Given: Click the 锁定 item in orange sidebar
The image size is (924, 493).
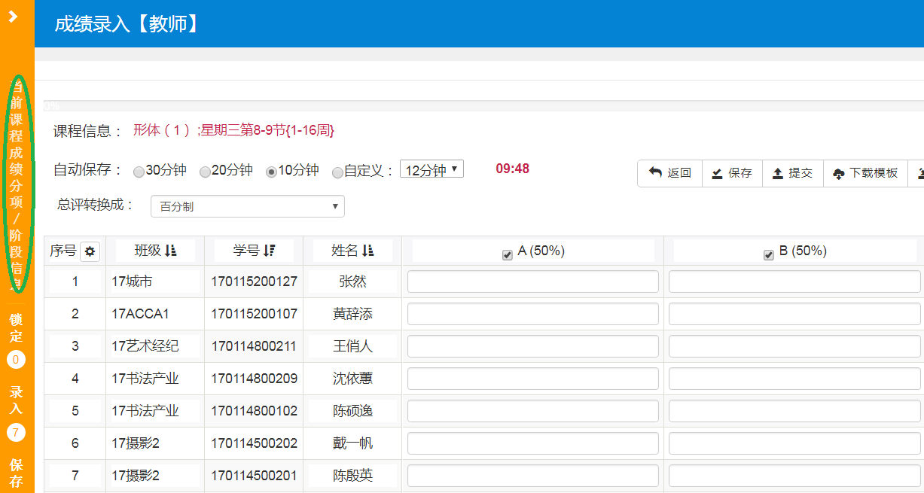Looking at the screenshot, I should click(16, 327).
